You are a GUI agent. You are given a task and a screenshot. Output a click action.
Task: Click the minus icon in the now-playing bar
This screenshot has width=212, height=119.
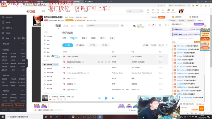[65, 99]
